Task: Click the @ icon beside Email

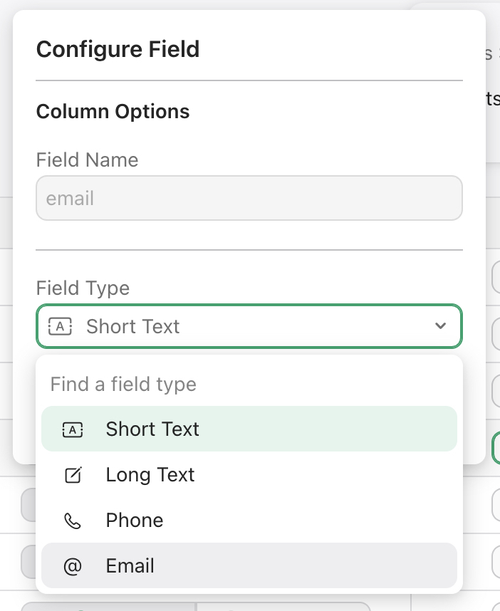Action: tap(73, 566)
